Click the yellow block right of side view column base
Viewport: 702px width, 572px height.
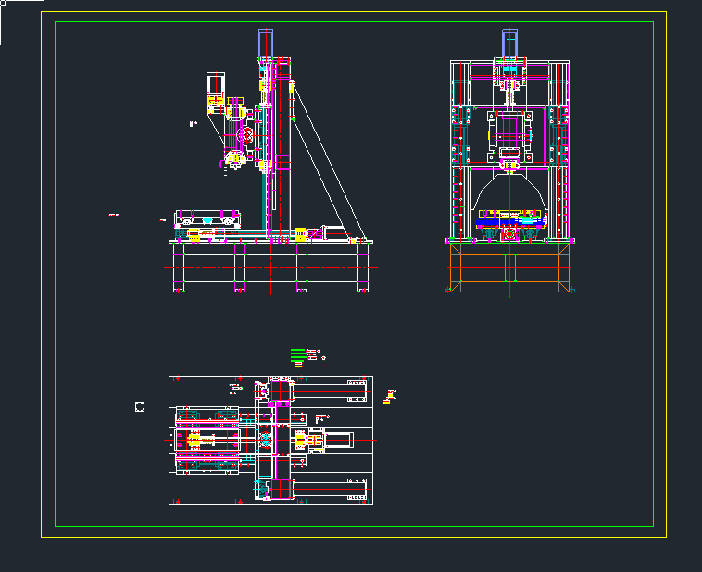(299, 233)
